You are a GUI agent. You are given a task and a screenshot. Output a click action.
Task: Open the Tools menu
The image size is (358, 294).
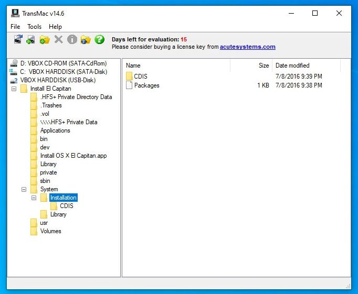[x=35, y=27]
